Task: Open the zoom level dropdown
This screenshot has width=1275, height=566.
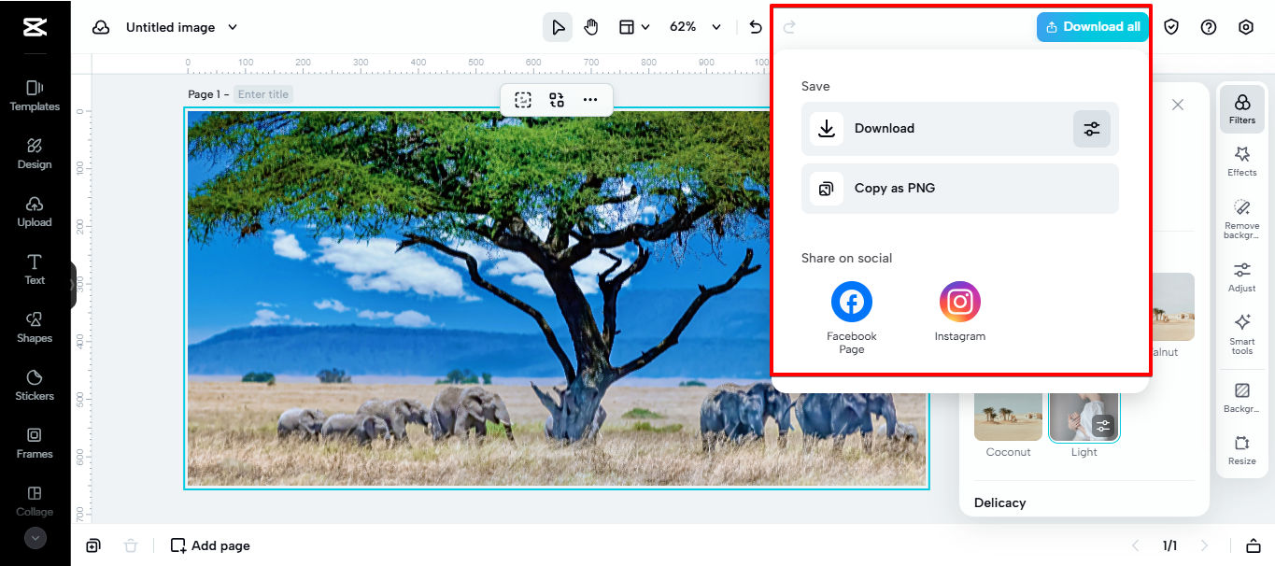Action: [x=695, y=27]
